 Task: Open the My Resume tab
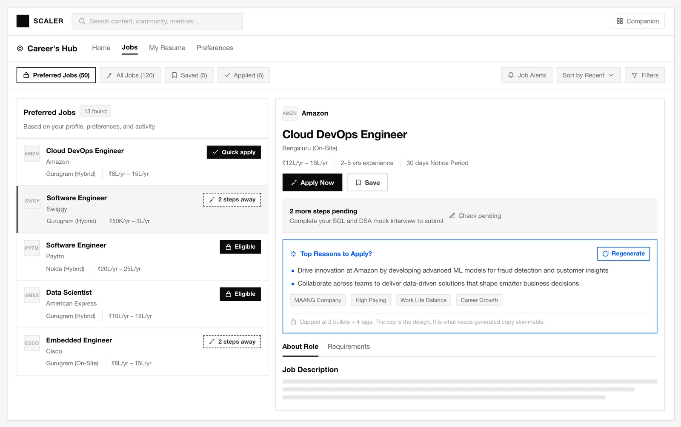[x=167, y=48]
